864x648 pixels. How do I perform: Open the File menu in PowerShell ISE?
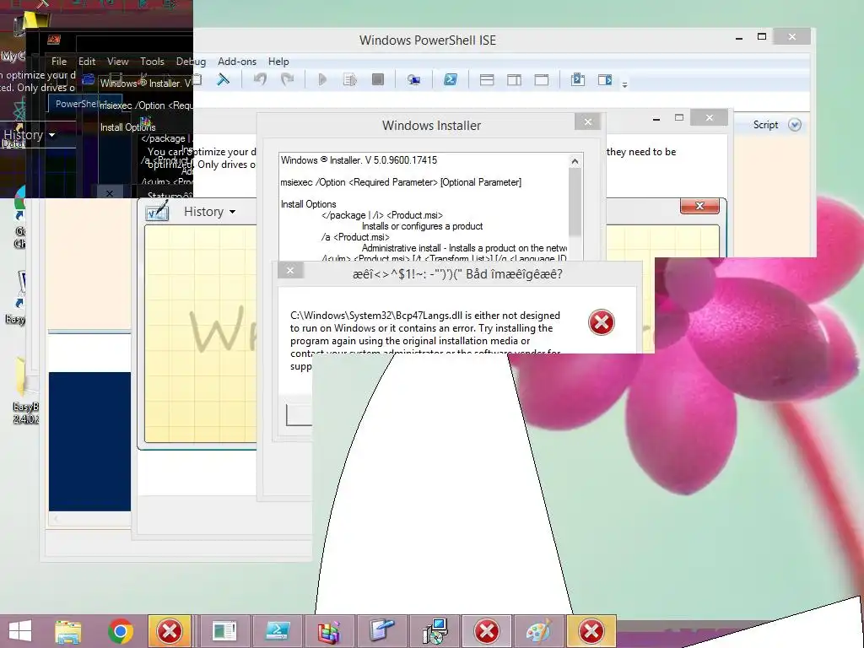point(59,61)
